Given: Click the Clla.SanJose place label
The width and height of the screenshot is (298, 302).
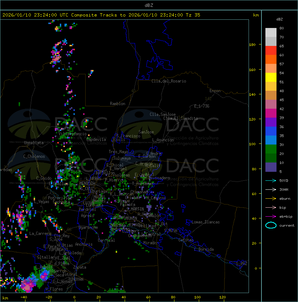Looking at the screenshot, I should (163, 114).
